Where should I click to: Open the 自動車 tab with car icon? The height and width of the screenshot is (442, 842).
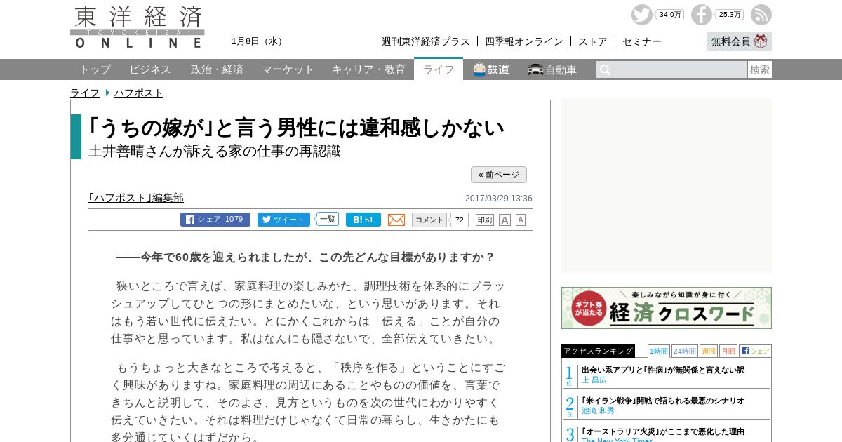click(552, 69)
